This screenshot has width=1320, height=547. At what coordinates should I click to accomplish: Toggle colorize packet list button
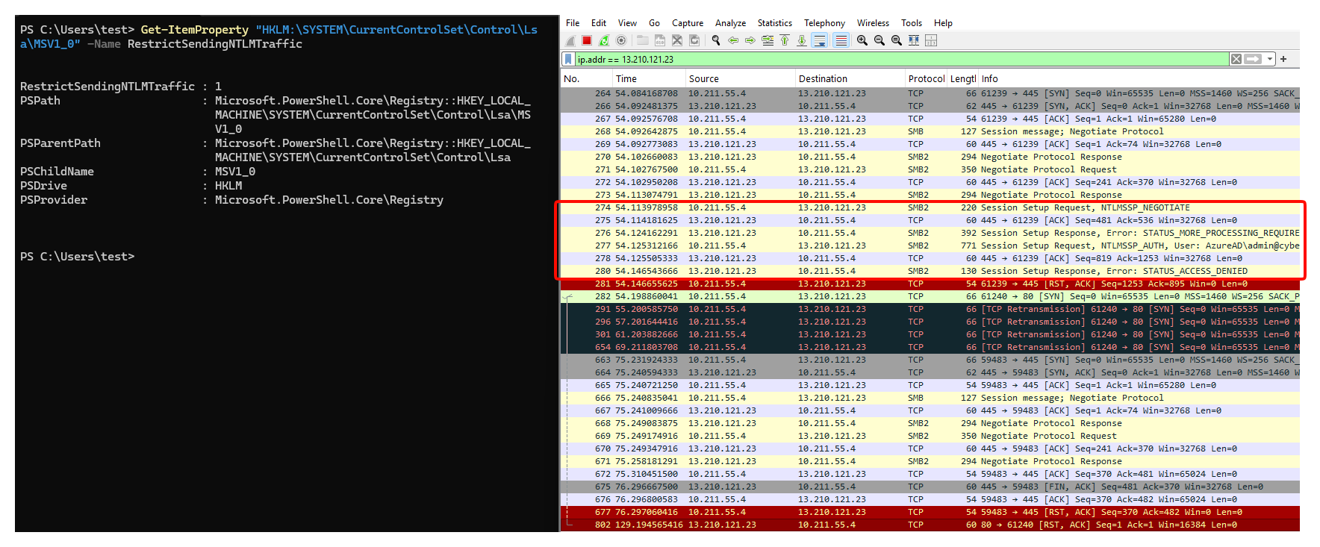pos(841,40)
